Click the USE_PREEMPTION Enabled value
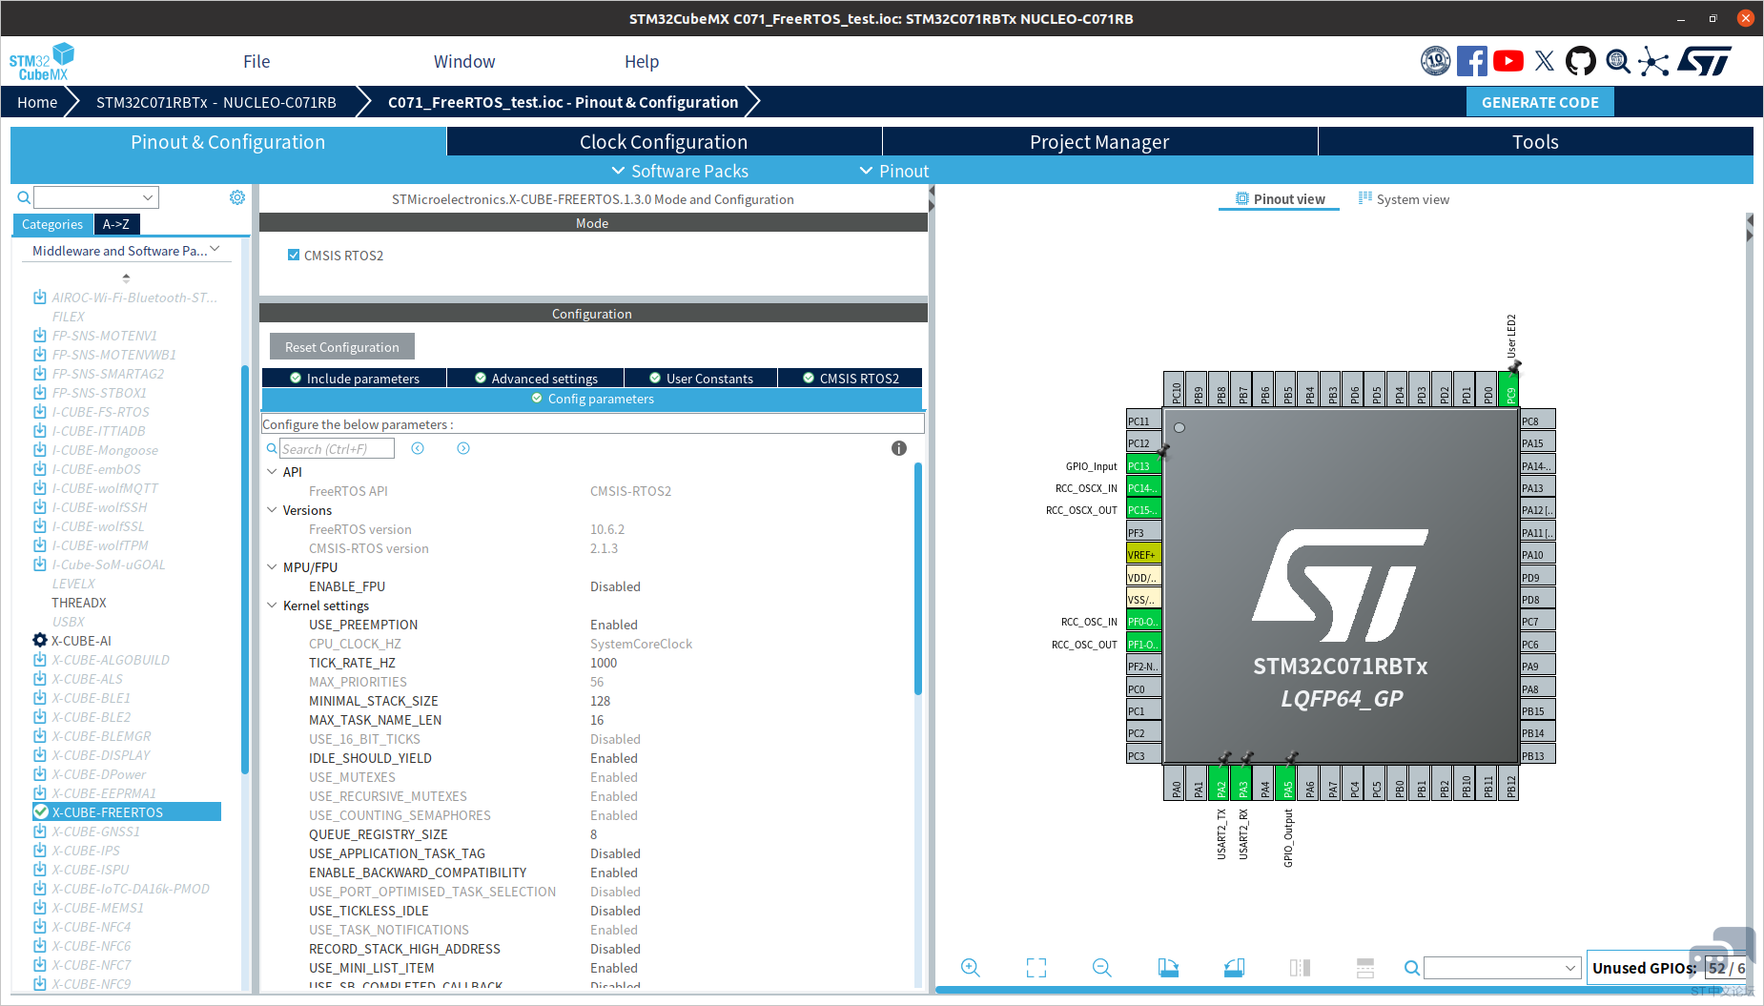Image resolution: width=1764 pixels, height=1006 pixels. pos(614,625)
